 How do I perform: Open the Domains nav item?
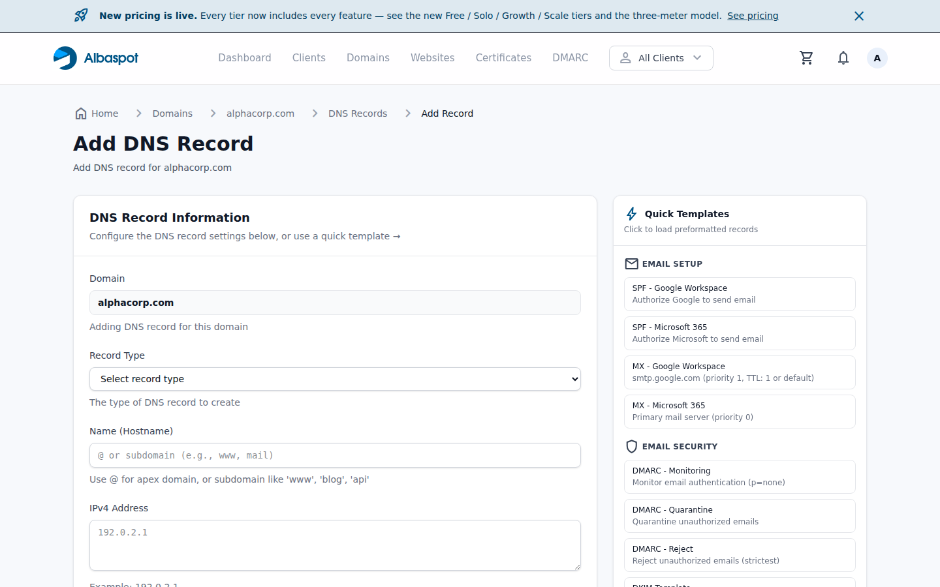(368, 58)
